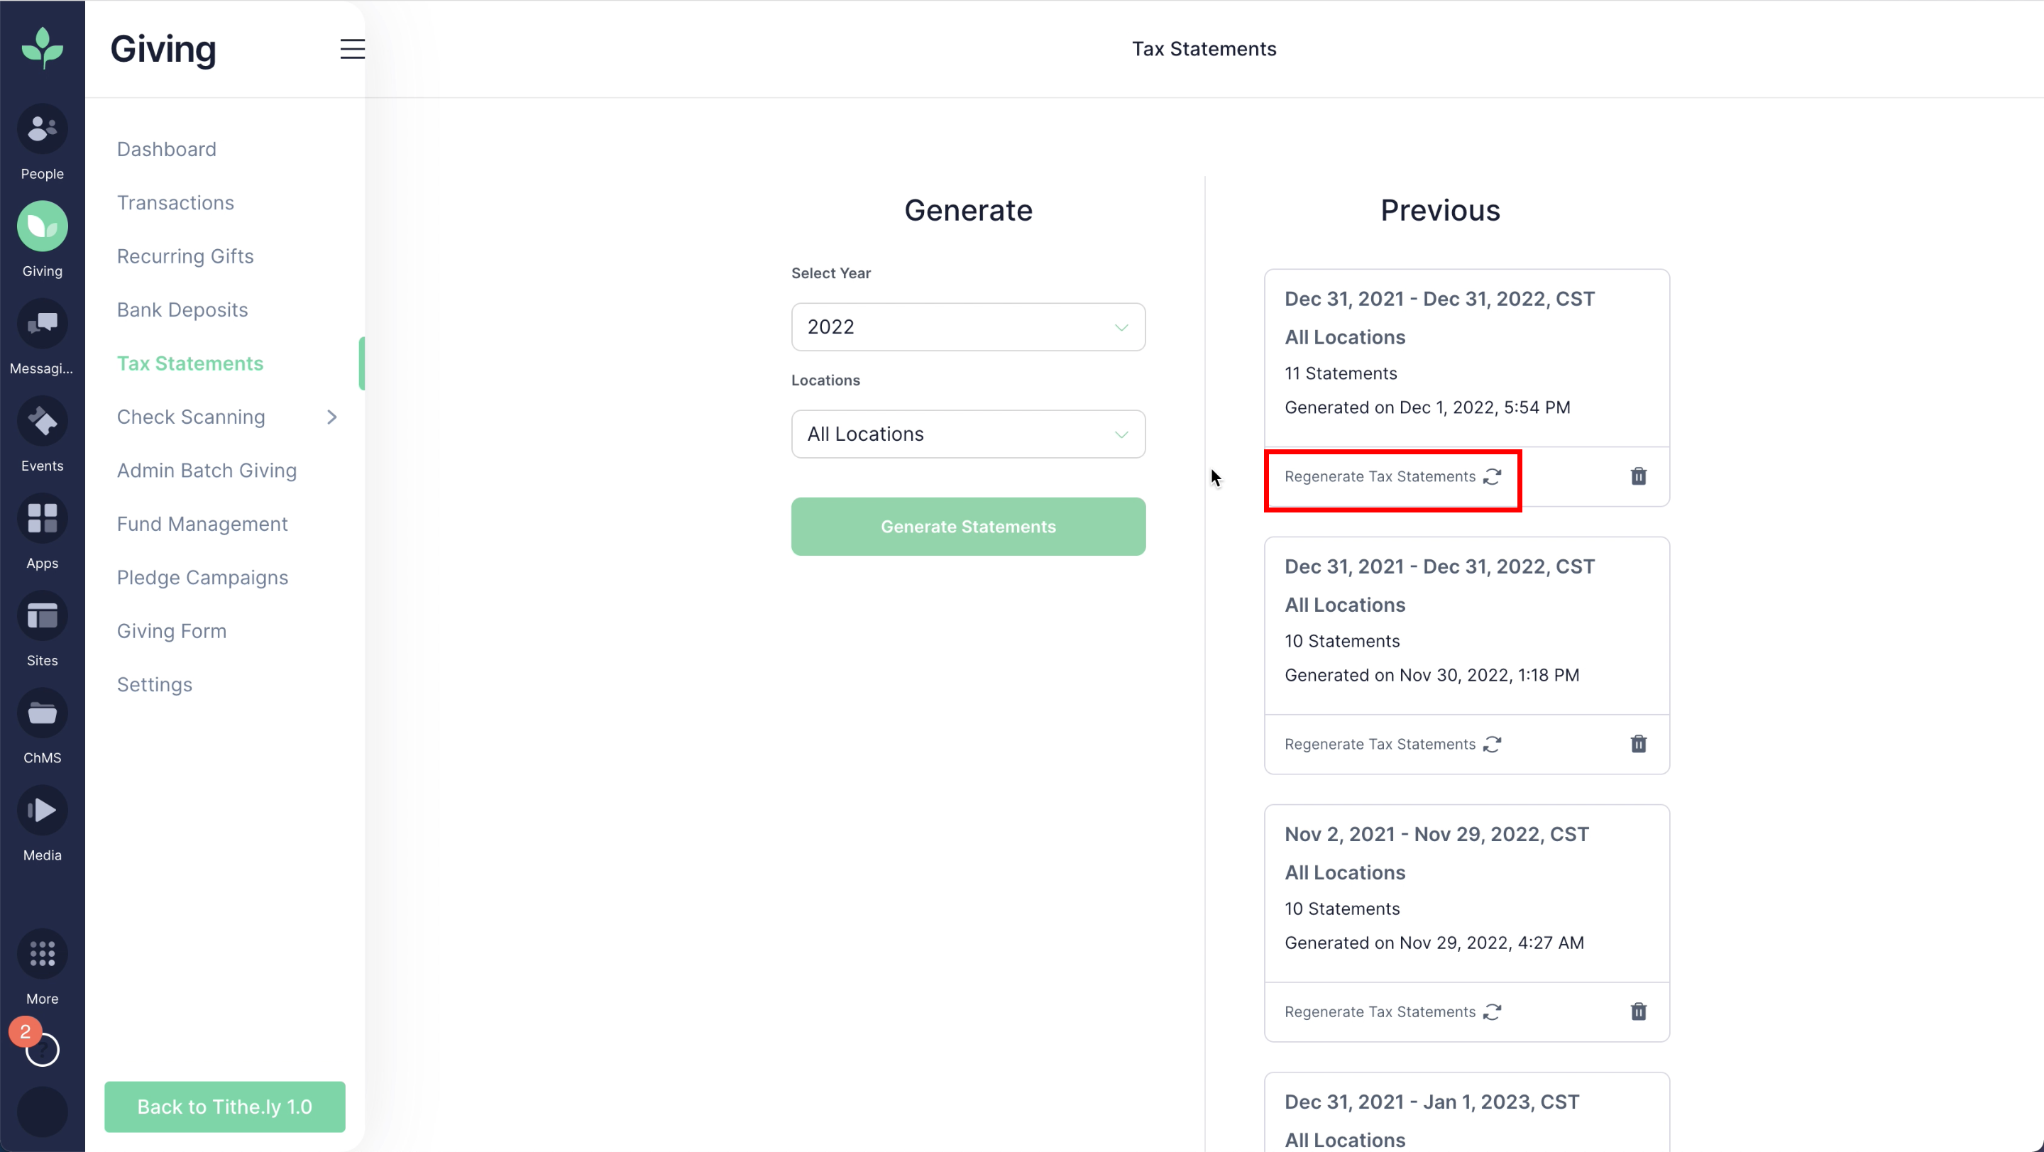
Task: Open the ChMS folder icon
Action: [42, 714]
